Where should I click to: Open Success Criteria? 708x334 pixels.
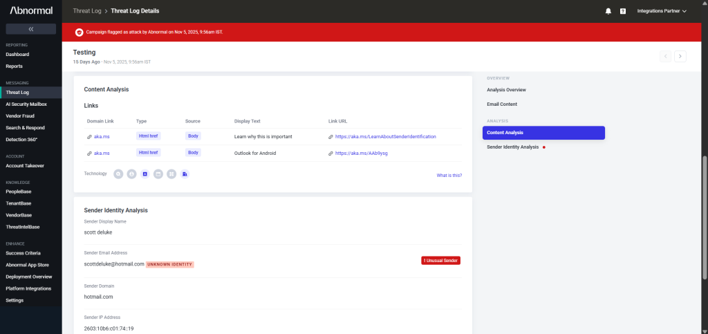click(23, 253)
